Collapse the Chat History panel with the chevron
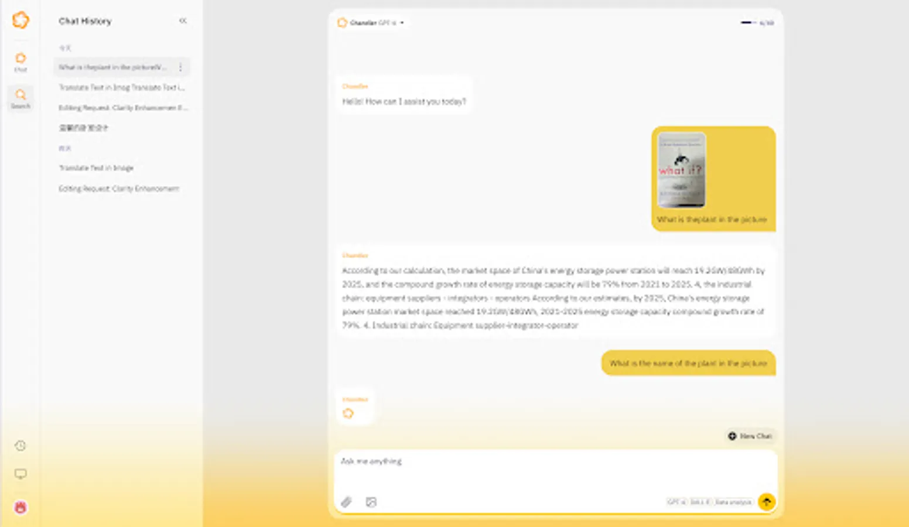 [x=183, y=21]
